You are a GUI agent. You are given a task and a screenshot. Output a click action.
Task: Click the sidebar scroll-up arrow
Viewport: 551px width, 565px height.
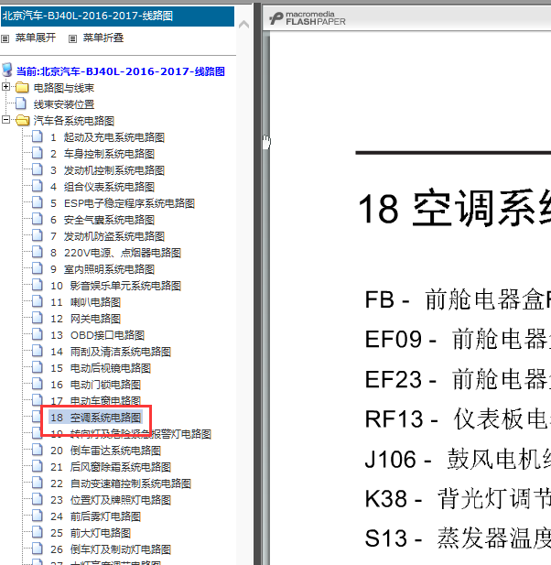click(243, 25)
